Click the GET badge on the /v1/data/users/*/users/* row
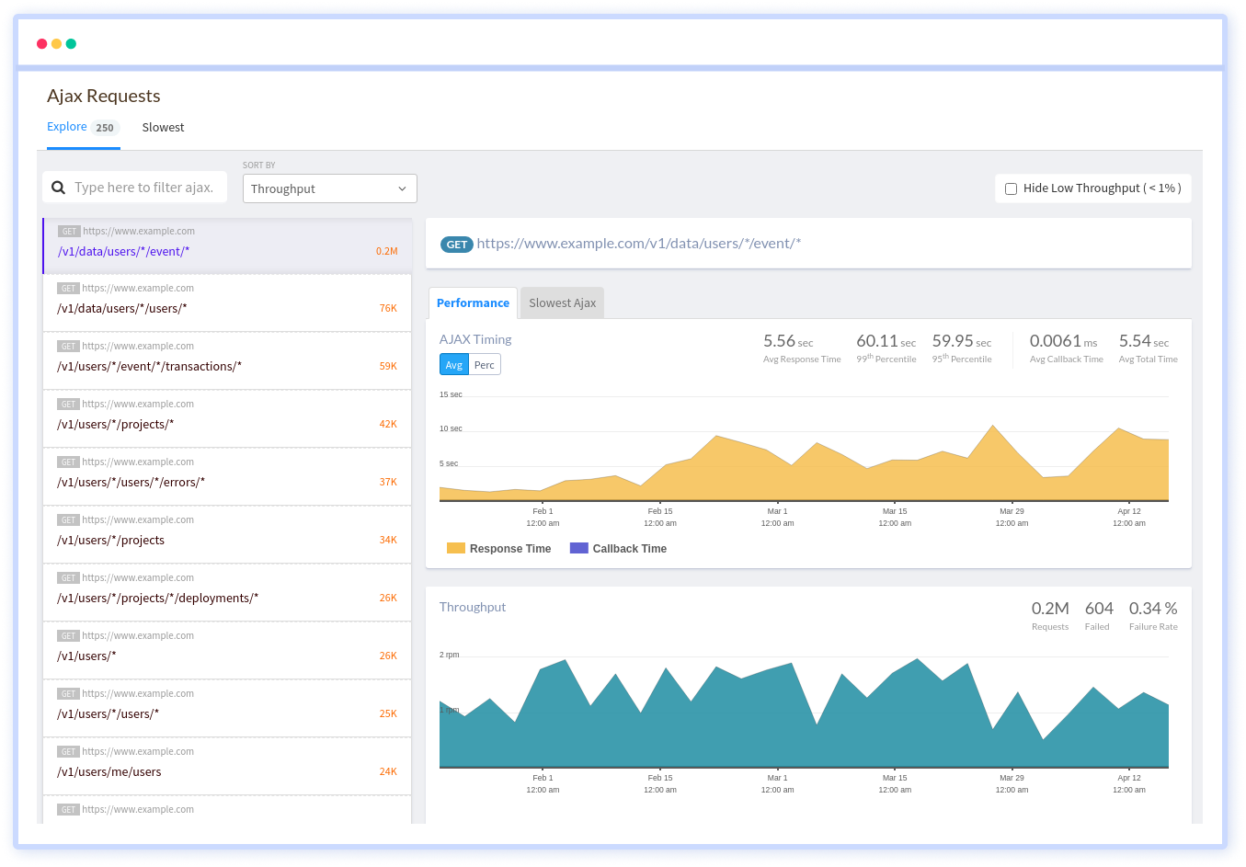The width and height of the screenshot is (1246, 867). pyautogui.click(x=69, y=288)
